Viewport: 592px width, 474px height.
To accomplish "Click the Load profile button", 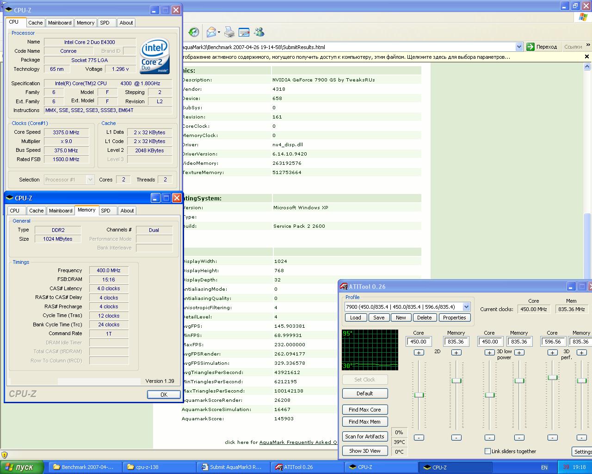I will tap(356, 318).
